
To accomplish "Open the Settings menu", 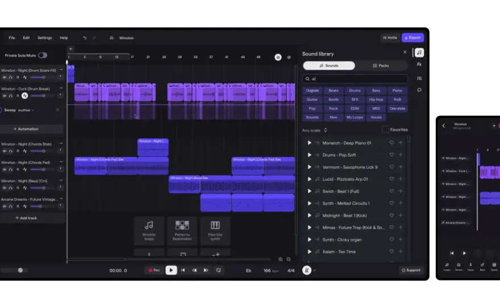I will [x=45, y=38].
